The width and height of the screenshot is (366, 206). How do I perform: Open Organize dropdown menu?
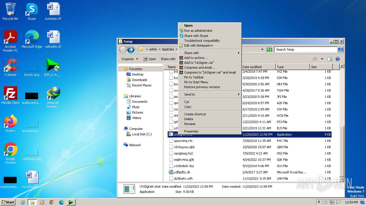(130, 59)
